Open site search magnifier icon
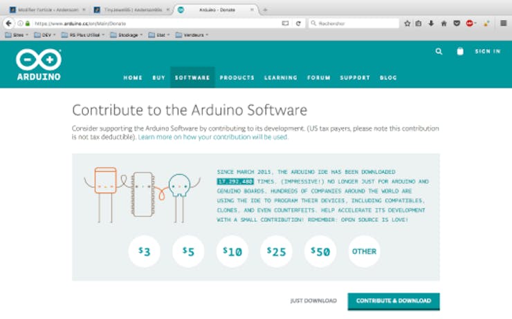Image resolution: width=512 pixels, height=319 pixels. coord(439,52)
